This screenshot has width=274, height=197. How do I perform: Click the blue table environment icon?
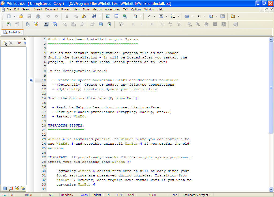coord(187,16)
